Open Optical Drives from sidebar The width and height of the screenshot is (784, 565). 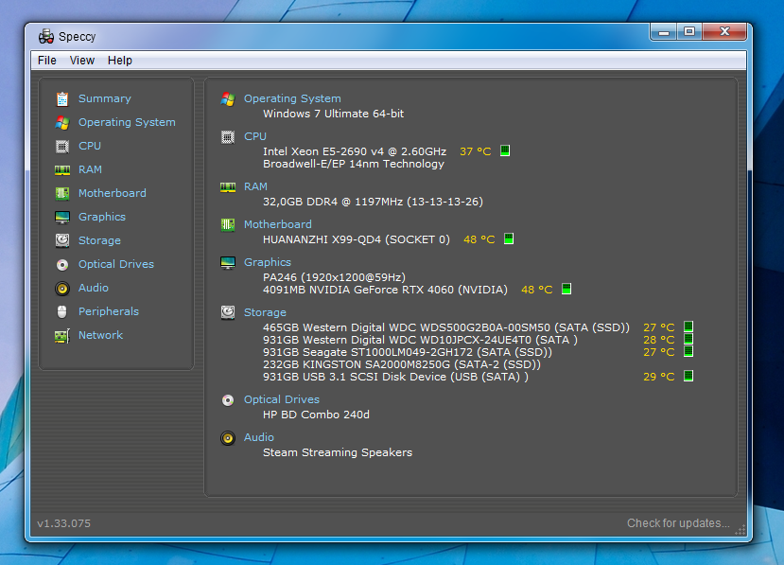(116, 264)
